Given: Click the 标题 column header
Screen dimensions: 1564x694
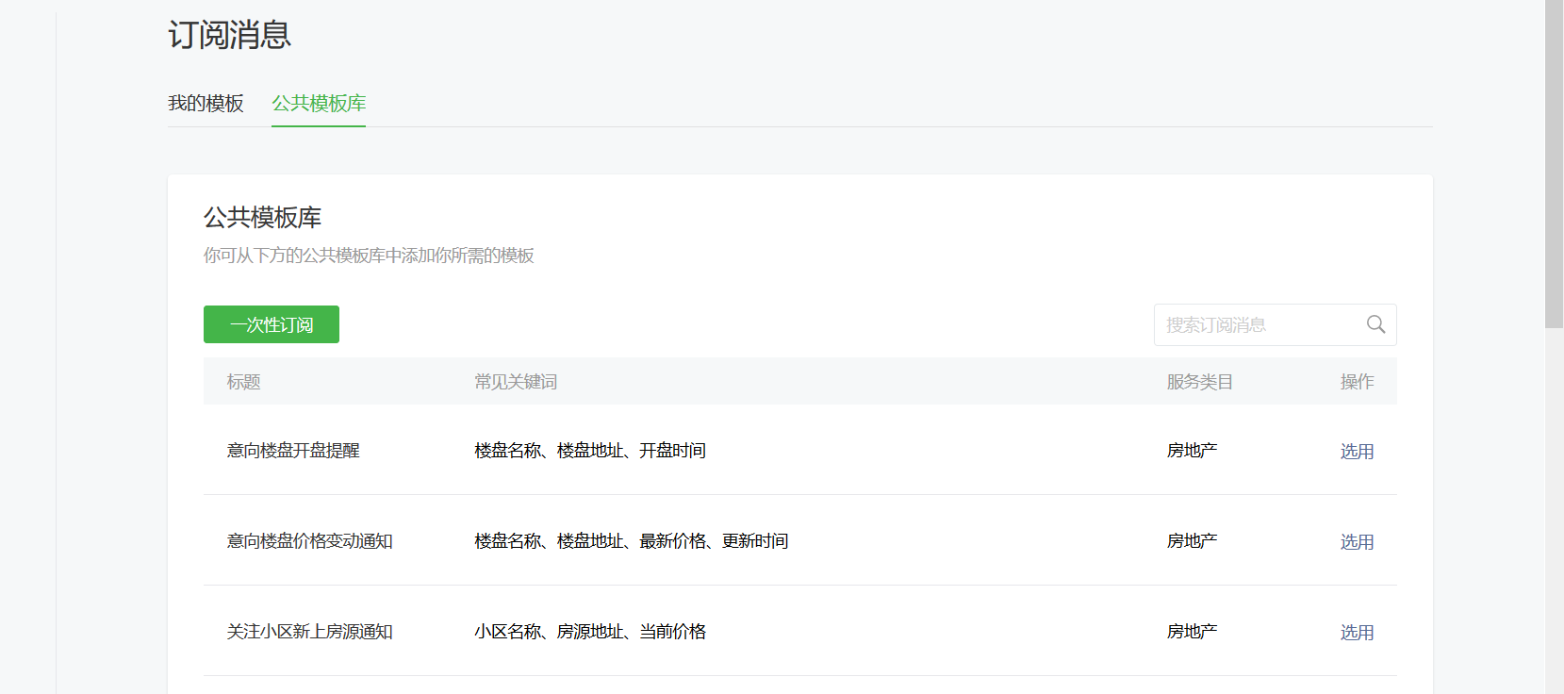Looking at the screenshot, I should [243, 382].
